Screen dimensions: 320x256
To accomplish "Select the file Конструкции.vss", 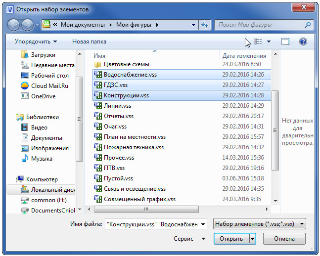I will pyautogui.click(x=182, y=95).
